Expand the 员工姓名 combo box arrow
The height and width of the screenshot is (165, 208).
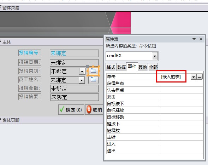82,80
